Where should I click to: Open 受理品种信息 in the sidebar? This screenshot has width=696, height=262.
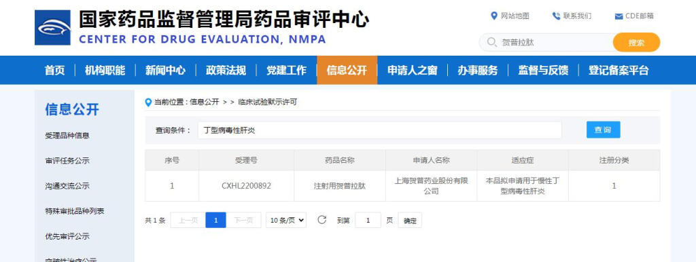tap(67, 136)
